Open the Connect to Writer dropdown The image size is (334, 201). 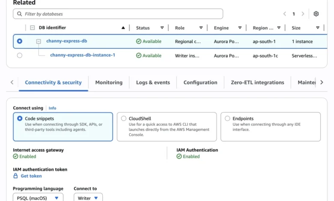88,198
